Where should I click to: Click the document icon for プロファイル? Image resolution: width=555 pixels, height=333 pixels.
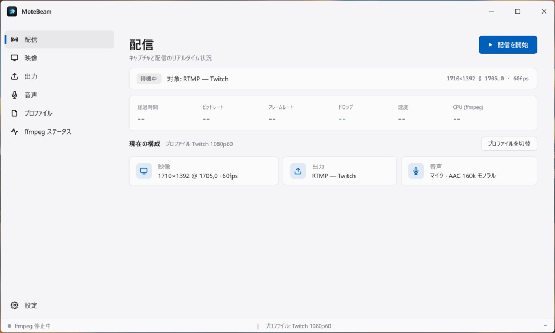(x=15, y=113)
